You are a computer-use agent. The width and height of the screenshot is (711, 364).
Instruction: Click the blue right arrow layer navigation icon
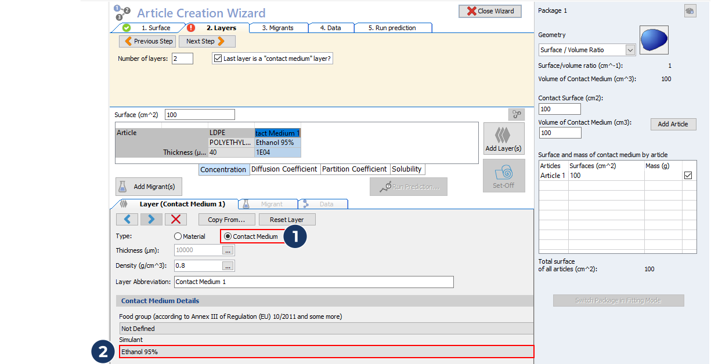151,219
